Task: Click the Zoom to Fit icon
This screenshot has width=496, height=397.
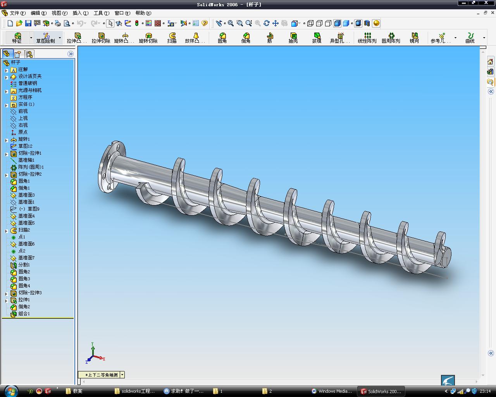Action: (231, 23)
